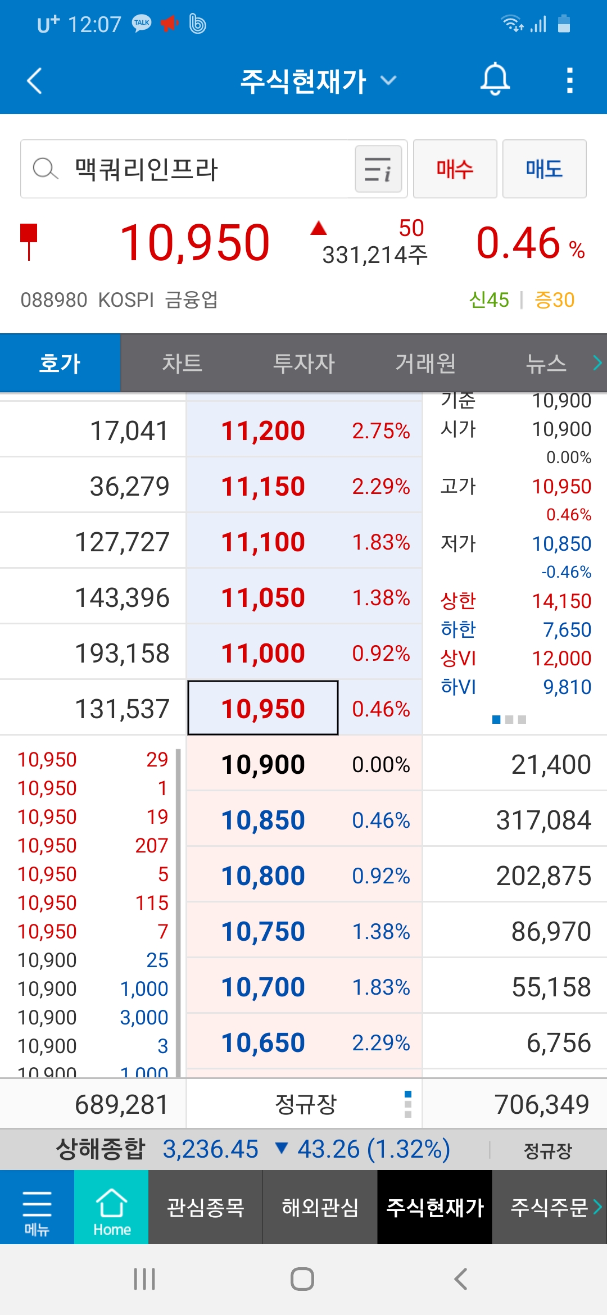Open the 투자자 tab

tap(303, 363)
